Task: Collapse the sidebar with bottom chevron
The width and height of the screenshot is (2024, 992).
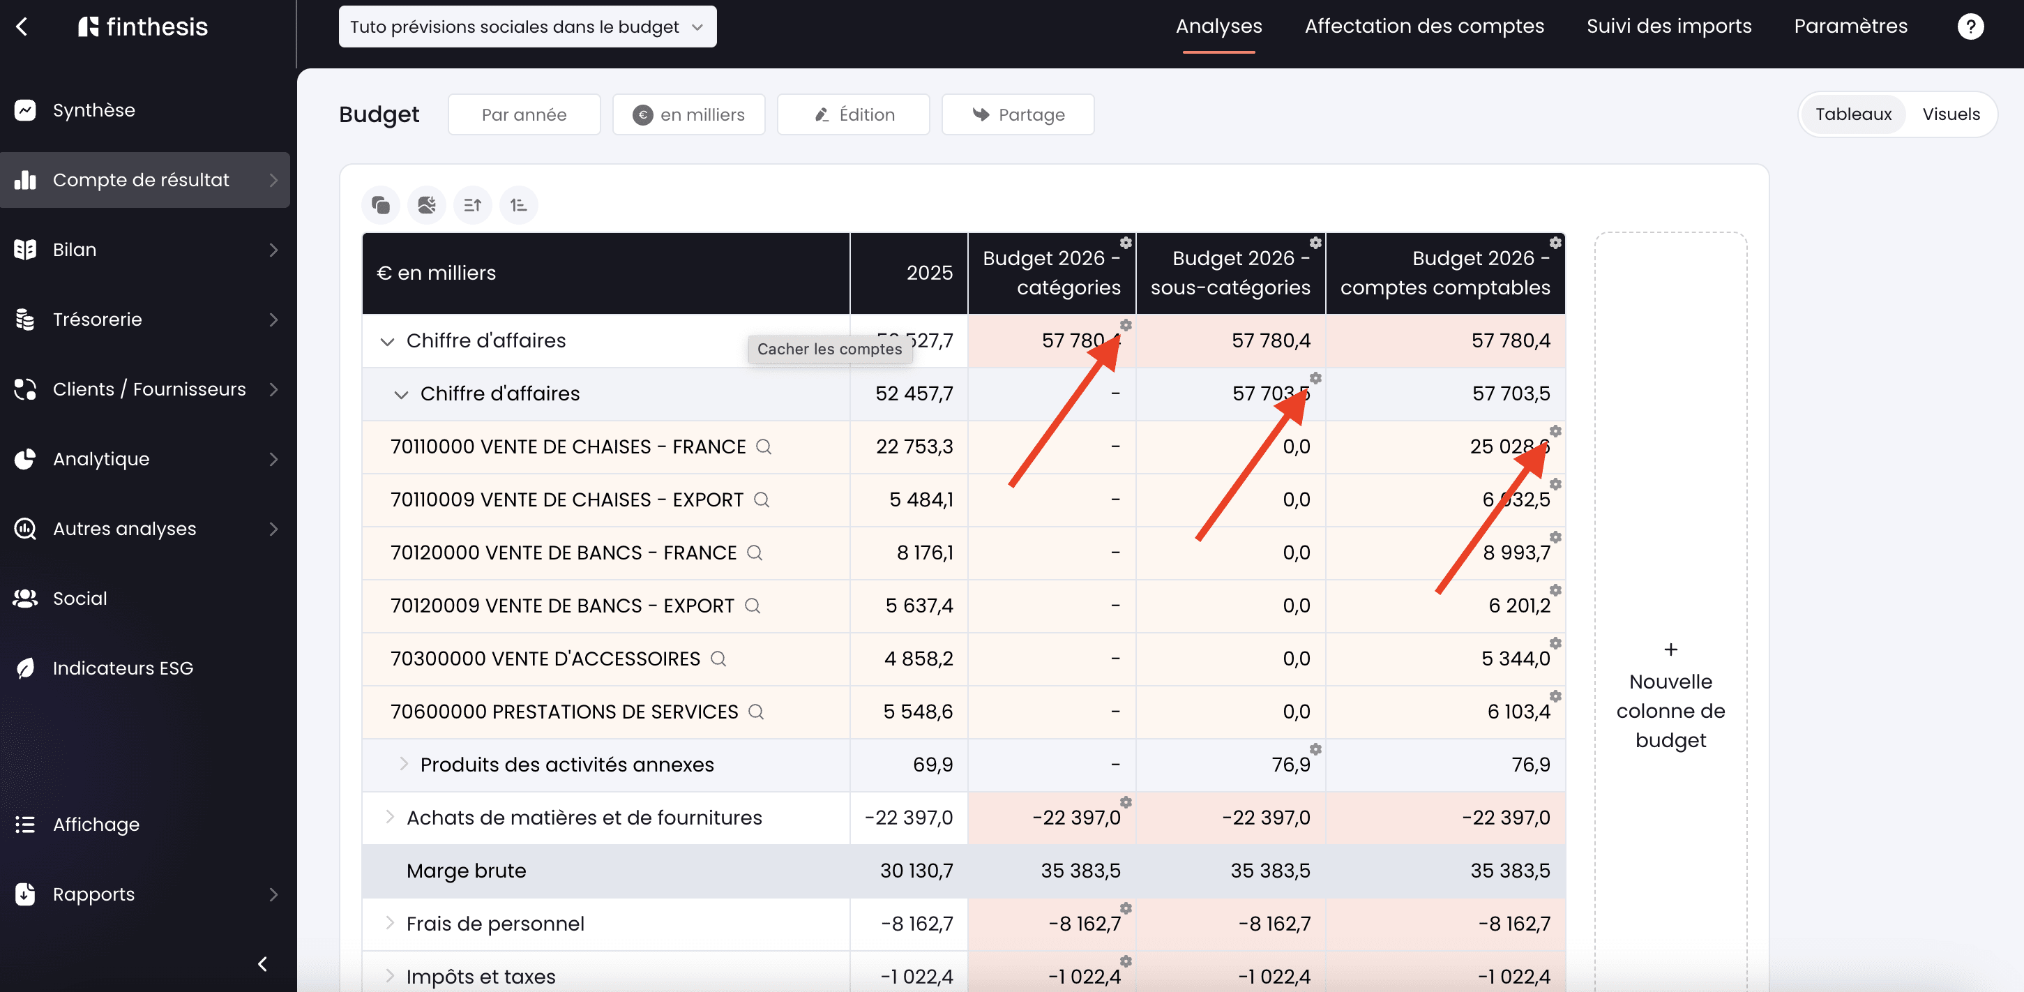Action: tap(262, 963)
